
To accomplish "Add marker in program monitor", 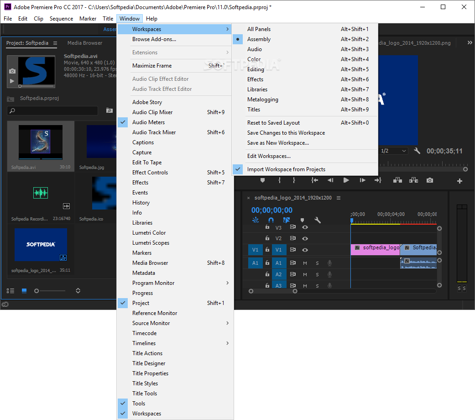I will (262, 180).
